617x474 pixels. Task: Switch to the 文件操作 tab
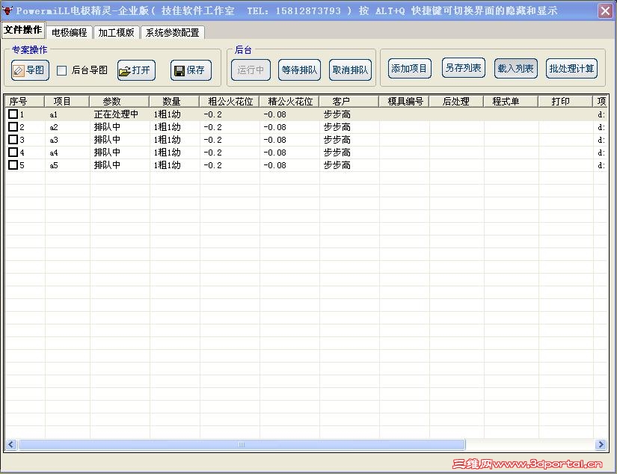click(x=23, y=31)
